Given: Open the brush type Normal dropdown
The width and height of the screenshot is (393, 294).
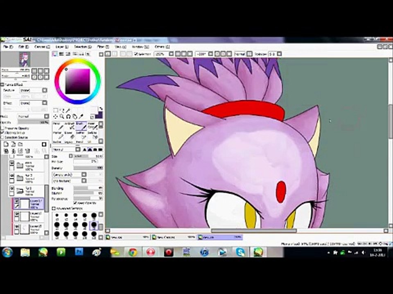Looking at the screenshot, I should [x=78, y=149].
